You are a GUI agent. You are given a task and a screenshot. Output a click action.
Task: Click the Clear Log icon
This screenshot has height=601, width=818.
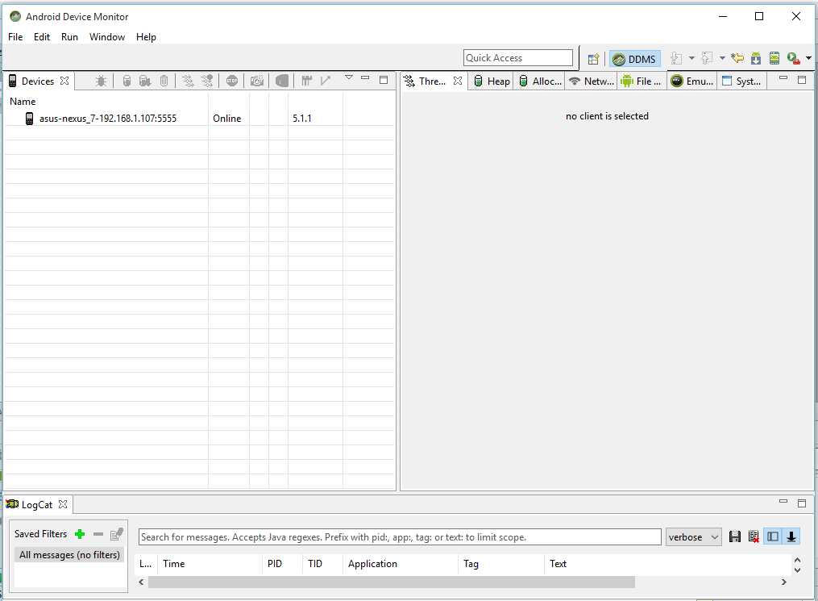(x=754, y=536)
